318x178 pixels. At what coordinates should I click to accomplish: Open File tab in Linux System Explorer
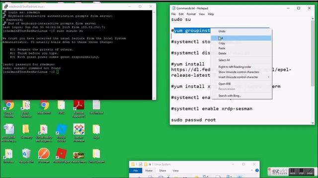[x=136, y=171]
